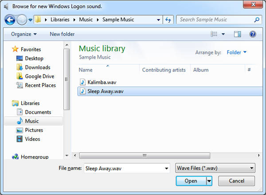This screenshot has width=266, height=195.
Task: Open Downloads in Favorites
Action: (38, 68)
